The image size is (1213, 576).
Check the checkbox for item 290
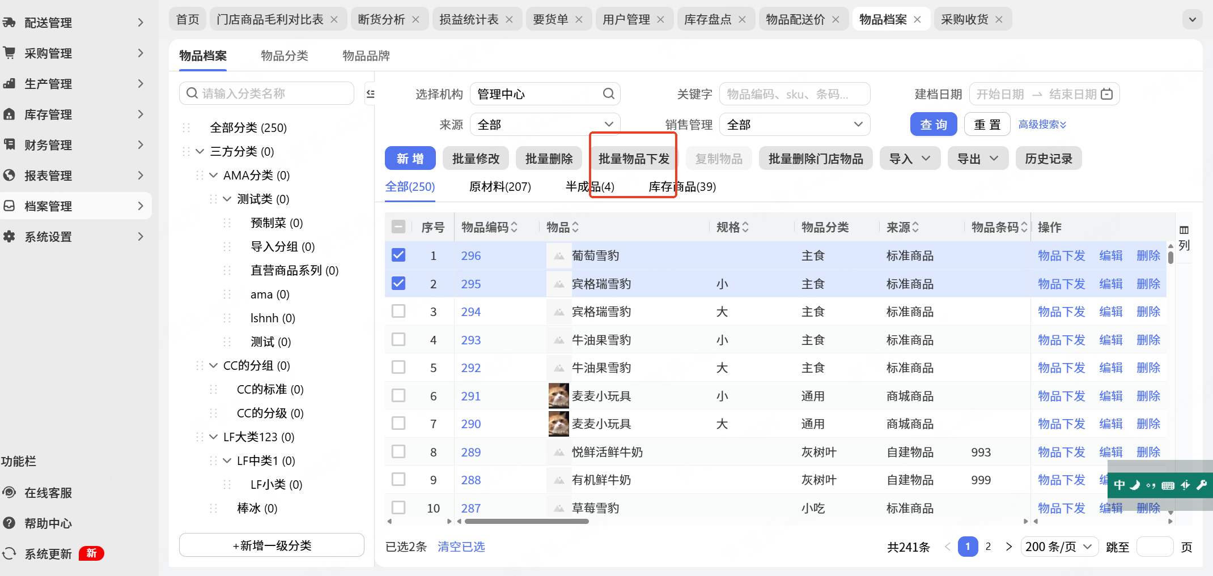(x=398, y=424)
